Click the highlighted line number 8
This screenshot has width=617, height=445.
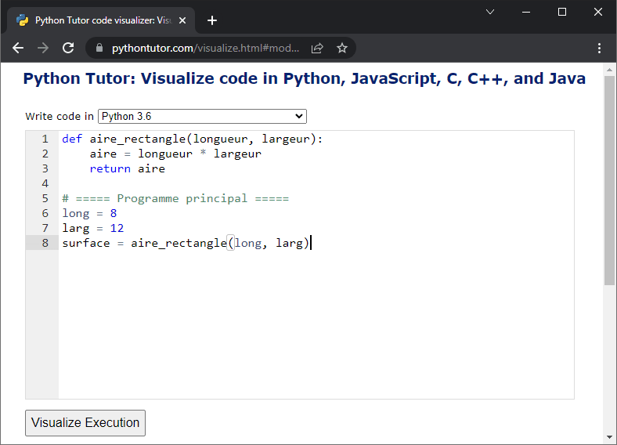(x=45, y=243)
